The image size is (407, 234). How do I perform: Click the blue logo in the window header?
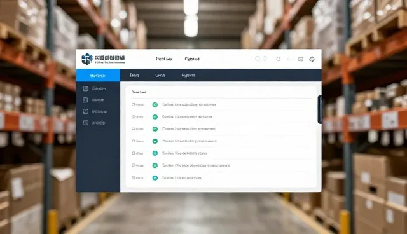click(x=86, y=59)
